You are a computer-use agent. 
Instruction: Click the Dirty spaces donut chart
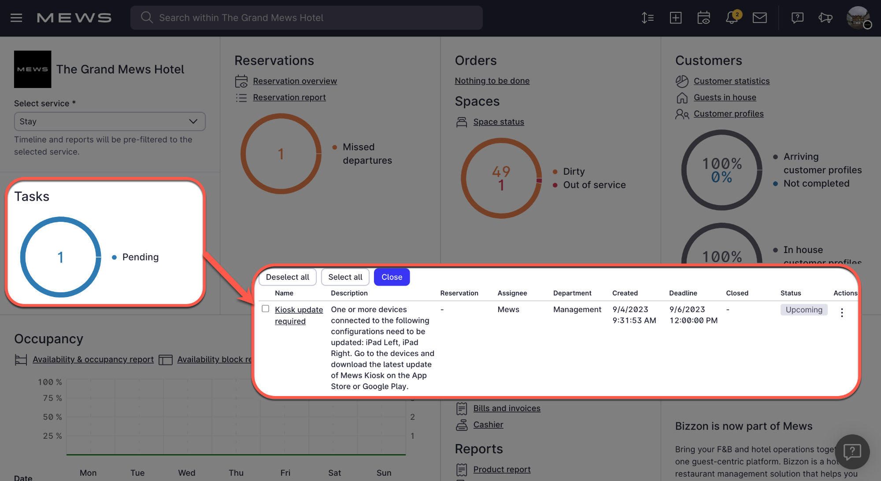(x=501, y=178)
